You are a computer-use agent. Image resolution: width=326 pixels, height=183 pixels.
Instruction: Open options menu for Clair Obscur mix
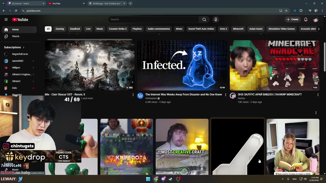click(133, 95)
